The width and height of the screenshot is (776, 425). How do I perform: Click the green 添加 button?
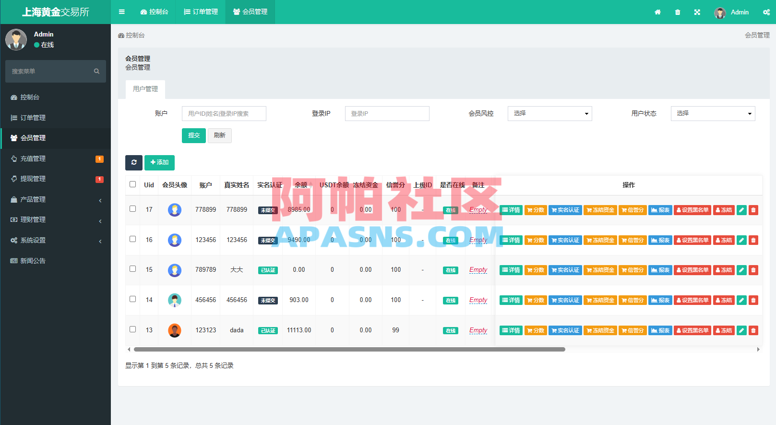click(159, 162)
